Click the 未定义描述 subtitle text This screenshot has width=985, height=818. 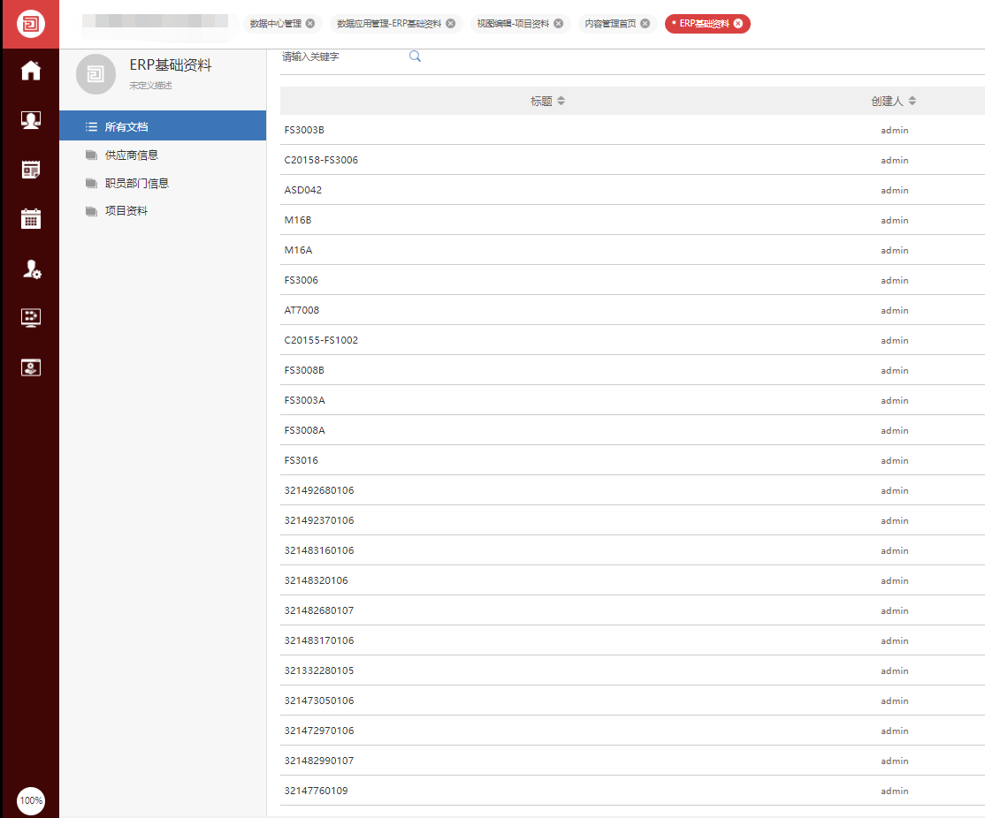[x=151, y=86]
